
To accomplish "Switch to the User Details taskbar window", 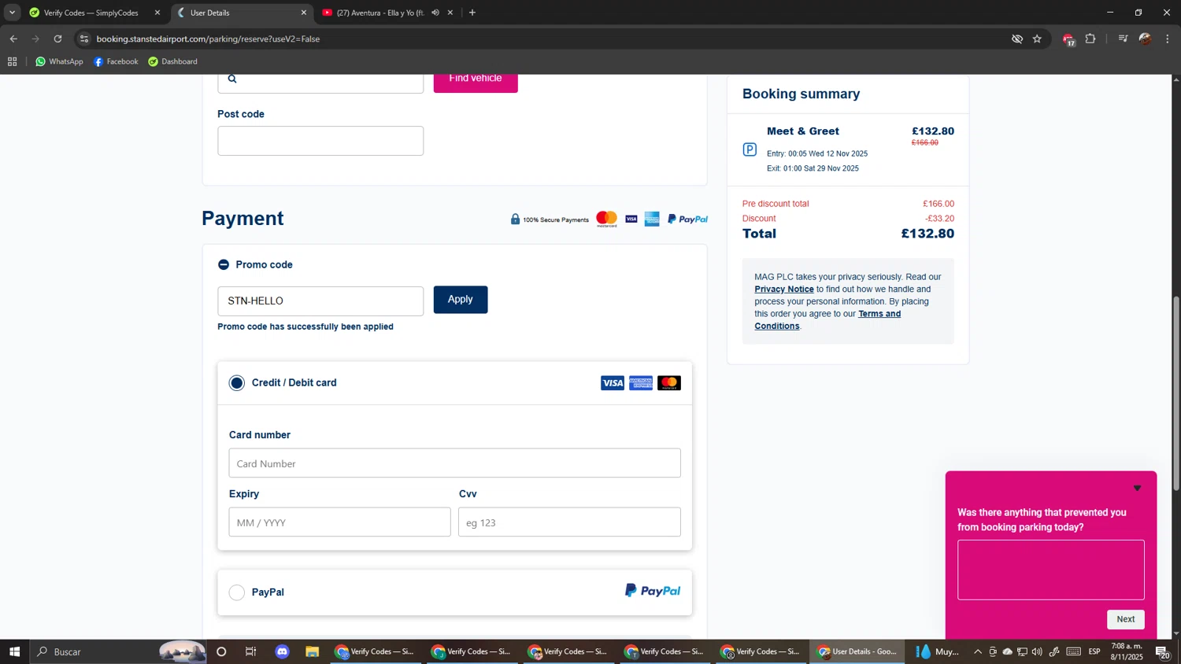I will [x=857, y=651].
